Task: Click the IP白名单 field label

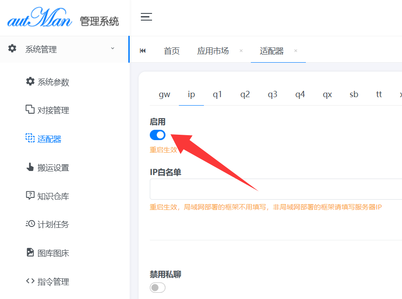Action: [165, 172]
